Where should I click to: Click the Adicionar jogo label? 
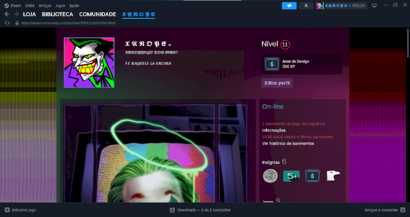tap(24, 210)
